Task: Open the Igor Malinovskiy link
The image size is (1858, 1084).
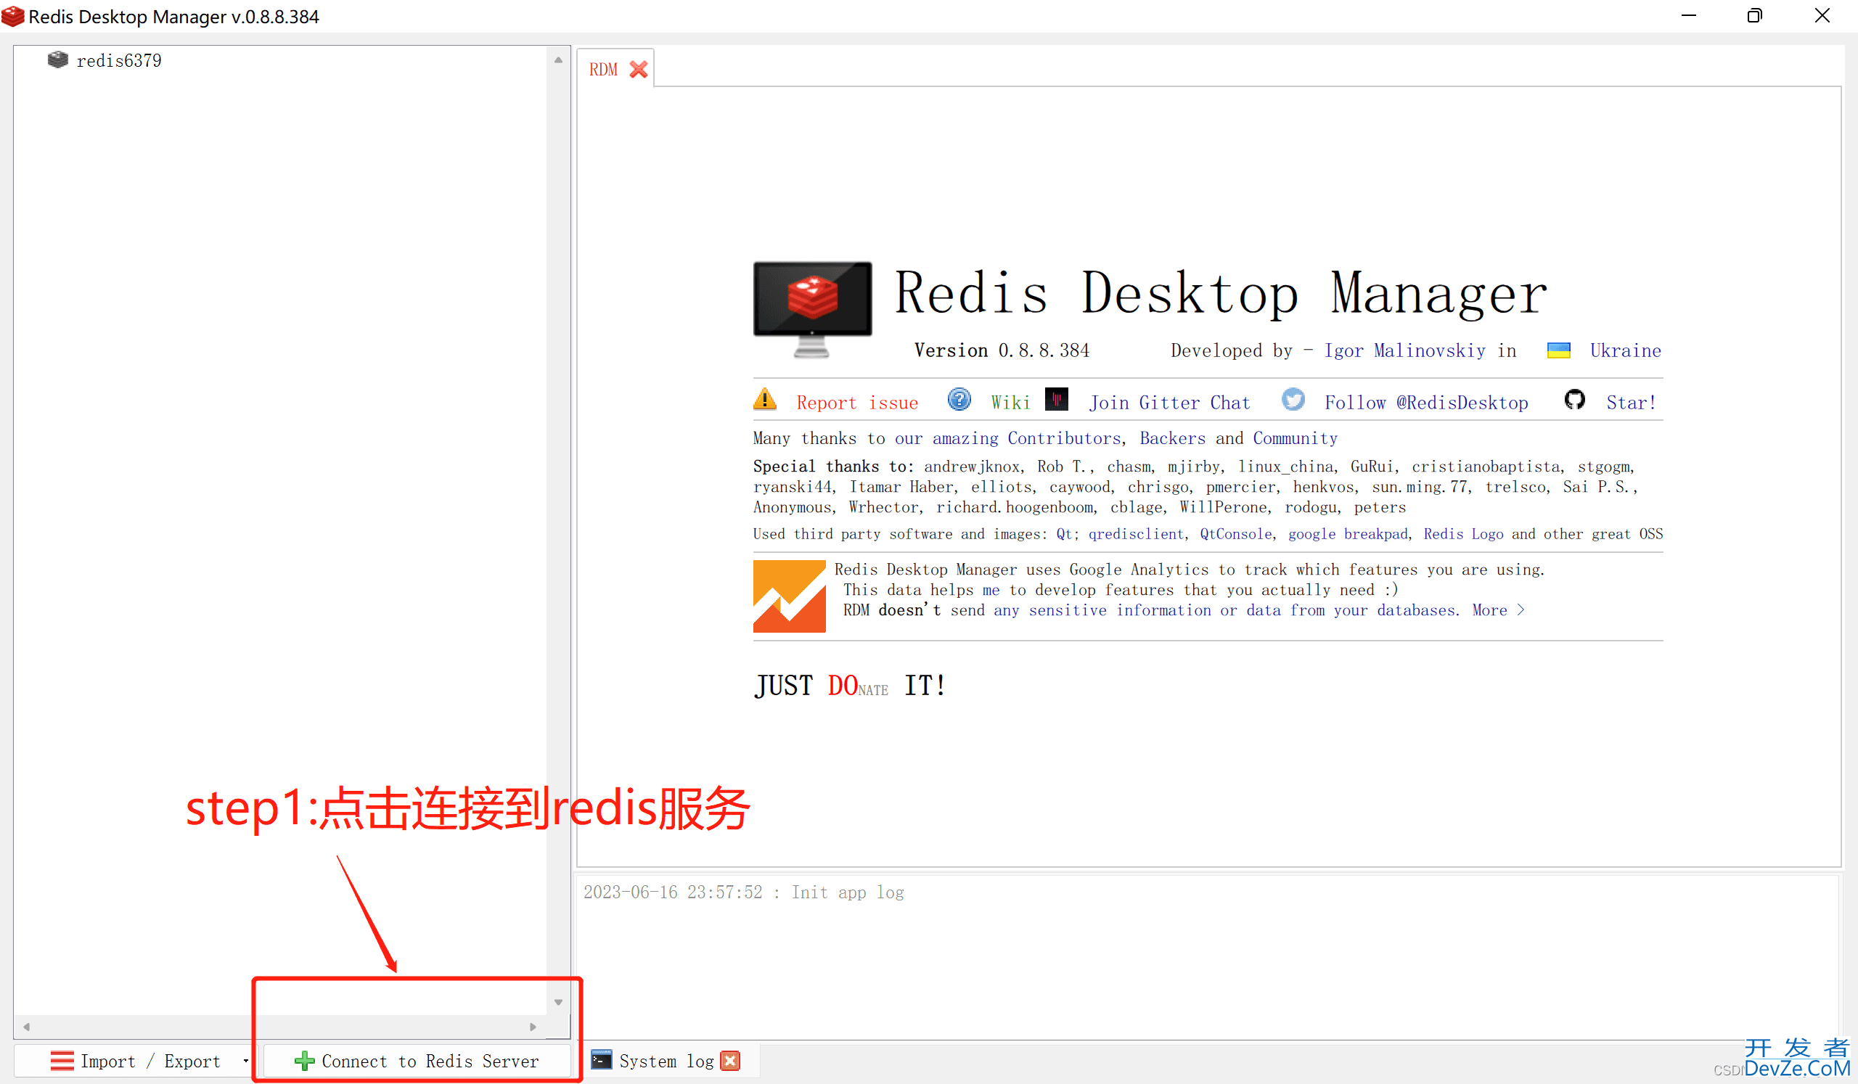Action: pyautogui.click(x=1404, y=350)
